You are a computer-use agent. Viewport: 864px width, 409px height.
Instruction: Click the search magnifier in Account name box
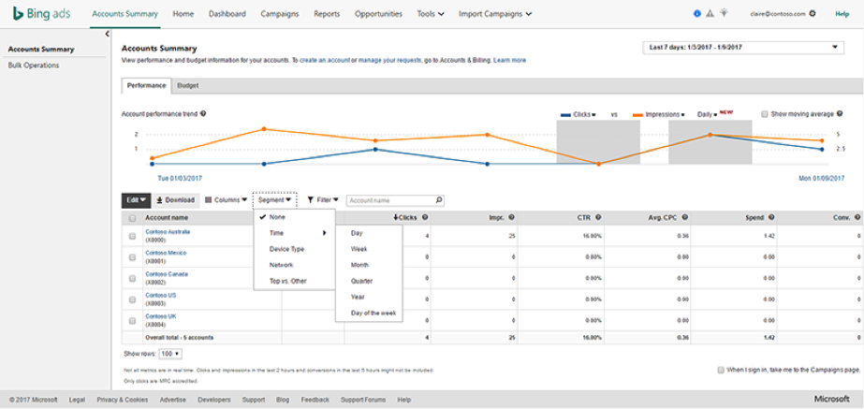coord(439,200)
